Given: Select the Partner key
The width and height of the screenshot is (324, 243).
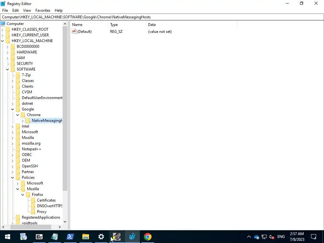Looking at the screenshot, I should (28, 172).
